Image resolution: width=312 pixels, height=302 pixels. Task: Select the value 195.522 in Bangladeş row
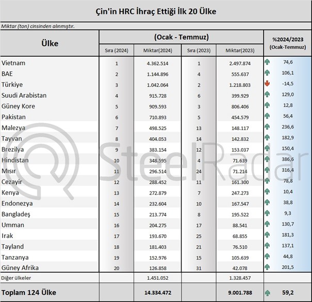[x=240, y=215]
